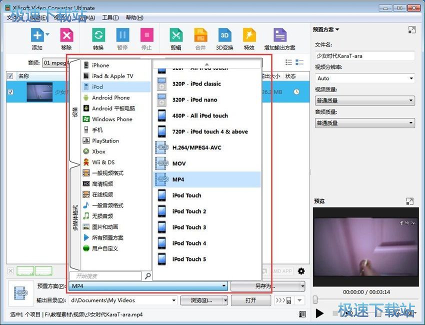Select the PlayStation category
Screen dimensions: 425x325
(115, 140)
